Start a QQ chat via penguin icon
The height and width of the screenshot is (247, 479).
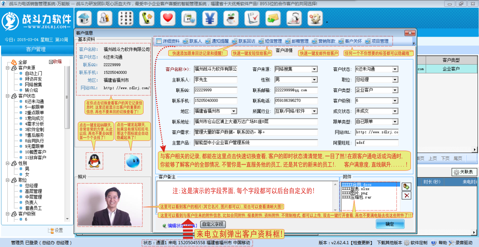pos(94,161)
